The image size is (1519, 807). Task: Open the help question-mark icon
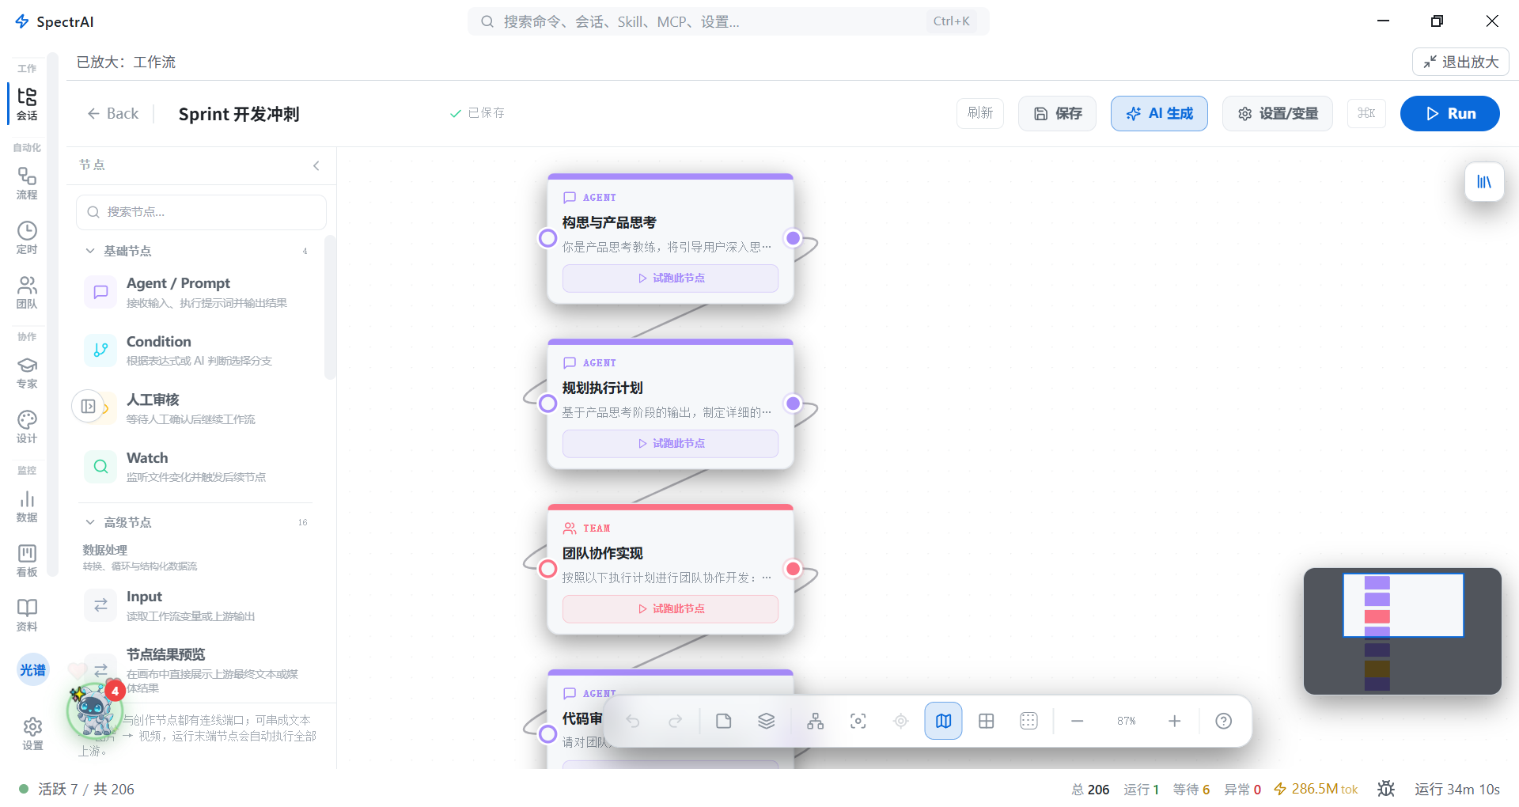[x=1224, y=721]
